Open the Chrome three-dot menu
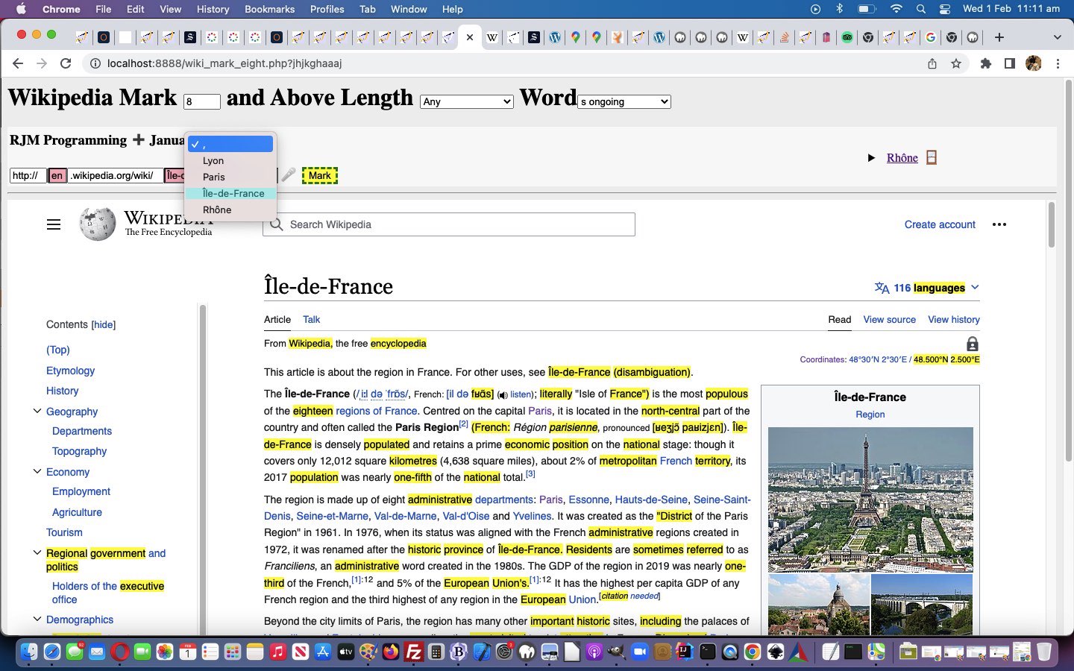This screenshot has height=671, width=1074. (1058, 63)
